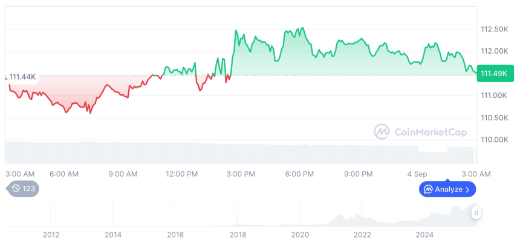Select 2018 on the overview timeline
520x242 pixels.
point(238,234)
